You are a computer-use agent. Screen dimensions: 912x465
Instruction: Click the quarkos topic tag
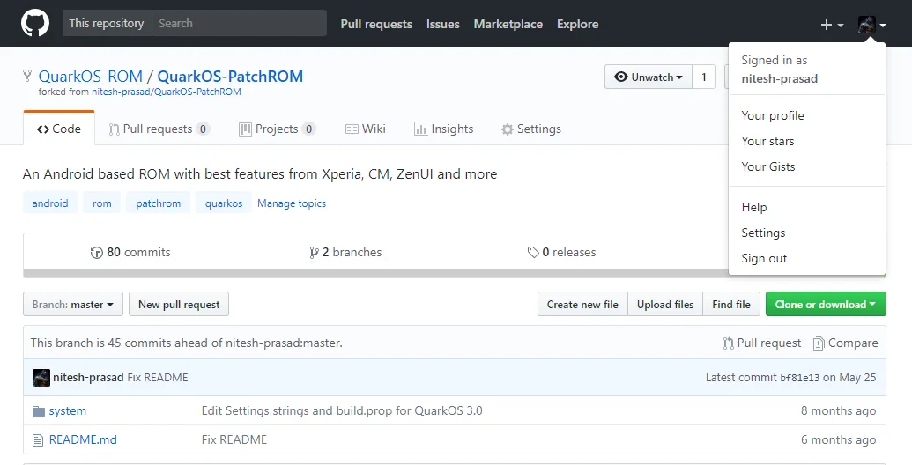[224, 203]
